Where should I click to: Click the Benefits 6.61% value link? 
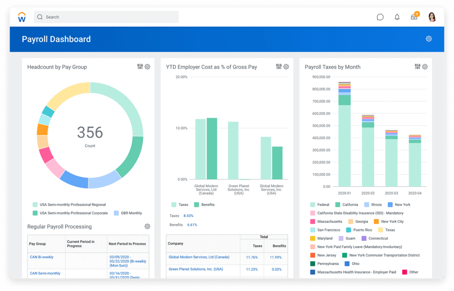tap(192, 225)
